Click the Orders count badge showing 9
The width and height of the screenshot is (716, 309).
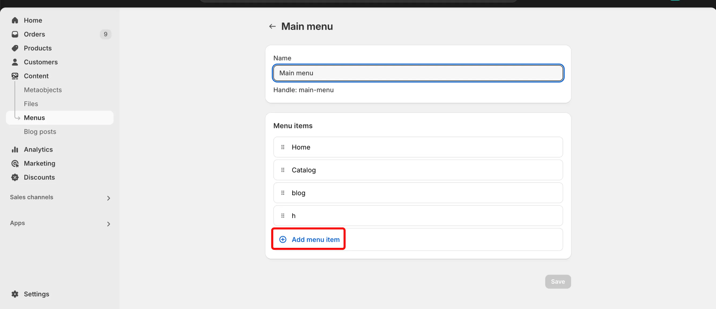[x=106, y=34]
